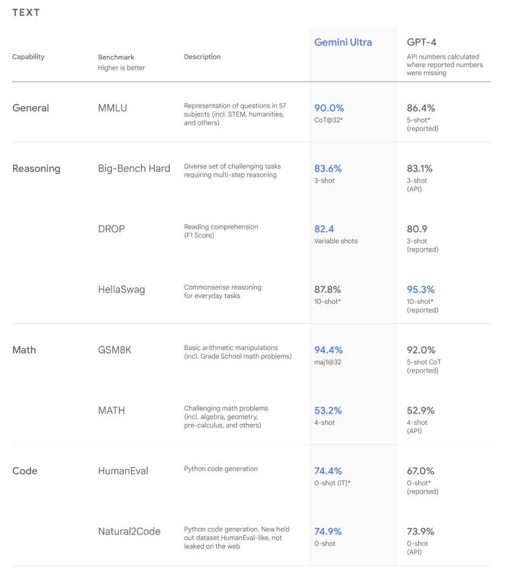
Task: Click GPT-4's 95.3% HellaSwag score
Action: tap(421, 290)
